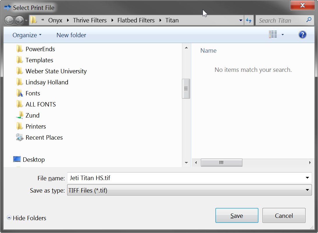Select the Weber State University folder
Image resolution: width=318 pixels, height=233 pixels.
click(56, 71)
